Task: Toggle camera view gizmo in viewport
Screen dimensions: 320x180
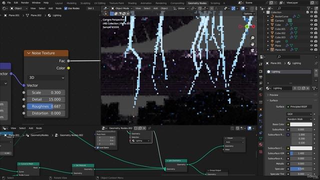Action: point(252,50)
